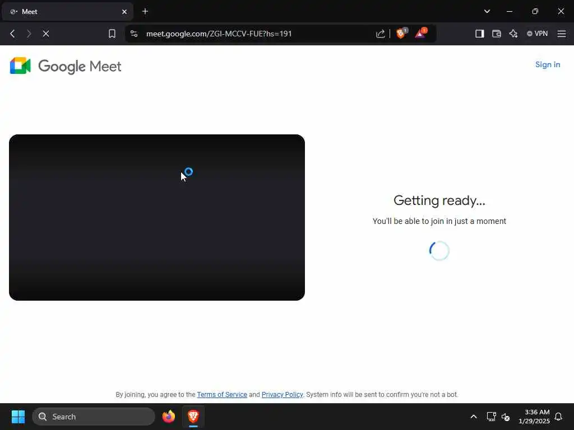This screenshot has width=574, height=430.
Task: Click the camera preview video area
Action: pyautogui.click(x=157, y=217)
